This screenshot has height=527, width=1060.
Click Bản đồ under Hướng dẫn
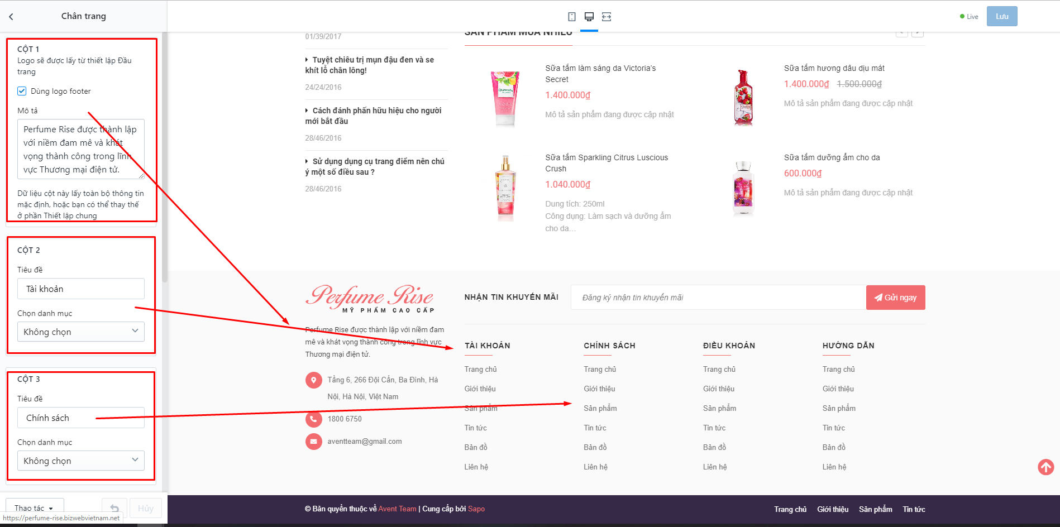pos(834,447)
